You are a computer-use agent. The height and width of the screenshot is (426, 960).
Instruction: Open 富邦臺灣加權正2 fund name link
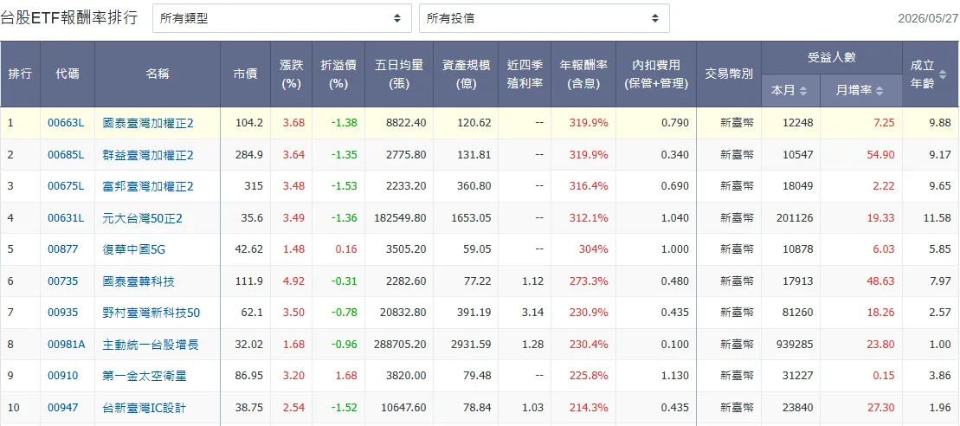(x=148, y=186)
